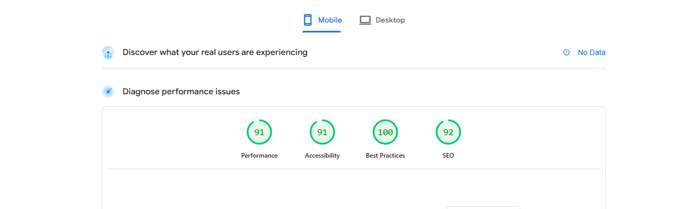Image resolution: width=692 pixels, height=209 pixels.
Task: Open the Performance score gauge circle
Action: 259,132
